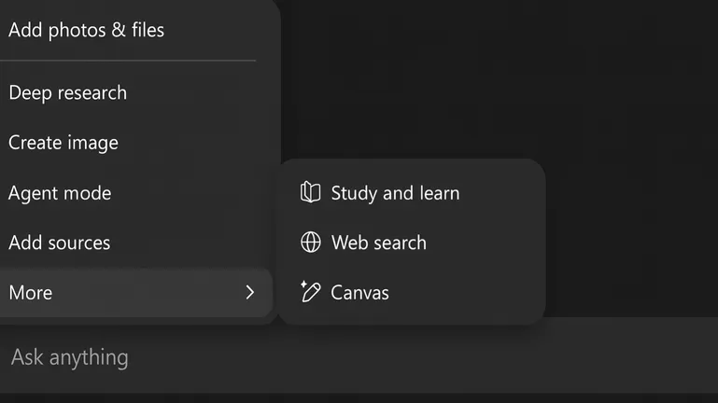Click the Study and learn book icon
The image size is (718, 403).
pyautogui.click(x=310, y=193)
